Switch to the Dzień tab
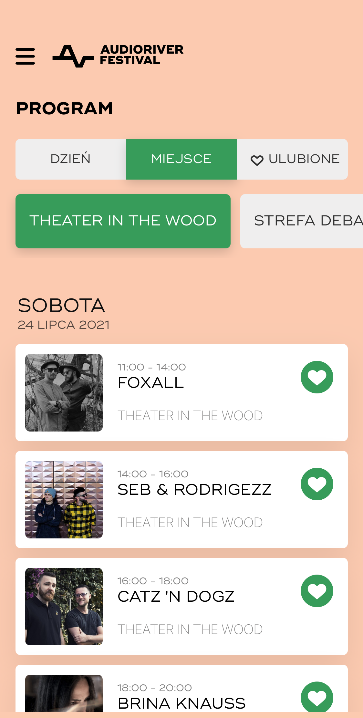Image resolution: width=363 pixels, height=718 pixels. pos(71,159)
